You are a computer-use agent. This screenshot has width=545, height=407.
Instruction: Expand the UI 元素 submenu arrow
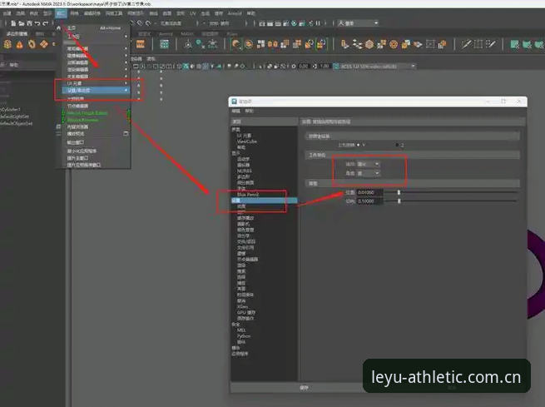(x=126, y=83)
